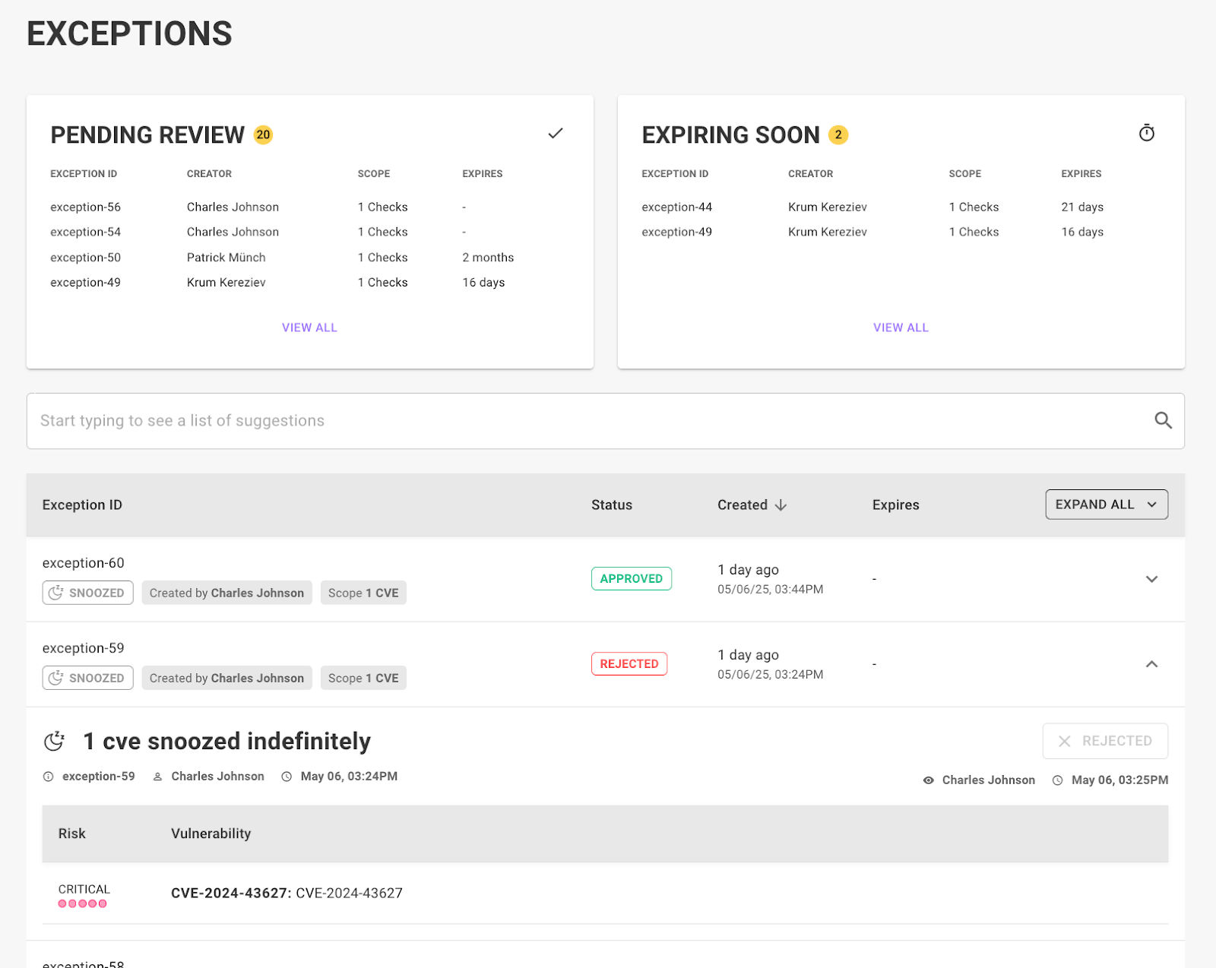
Task: Click the checkmark icon on Pending Review card
Action: pos(555,133)
